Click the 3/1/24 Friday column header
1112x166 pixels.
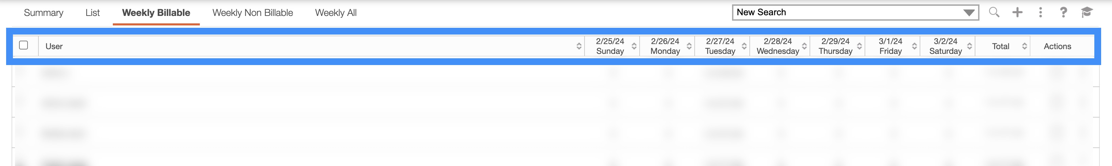(890, 46)
